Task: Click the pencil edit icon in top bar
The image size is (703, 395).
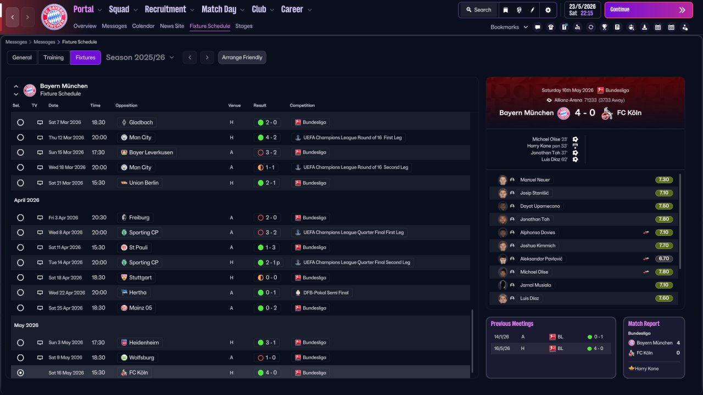Action: pyautogui.click(x=532, y=10)
